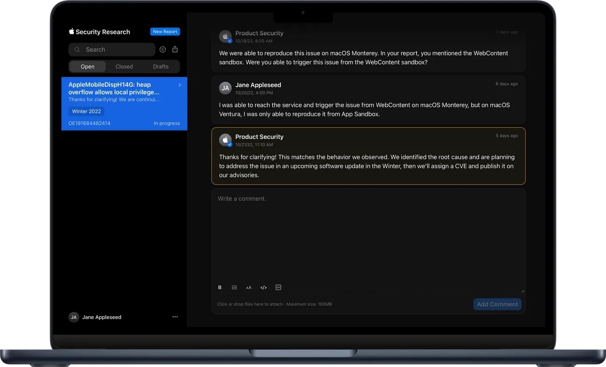Click the In progress status label
The image size is (606, 367).
167,124
